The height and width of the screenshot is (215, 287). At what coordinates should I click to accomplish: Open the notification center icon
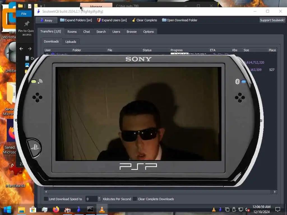[x=278, y=209]
